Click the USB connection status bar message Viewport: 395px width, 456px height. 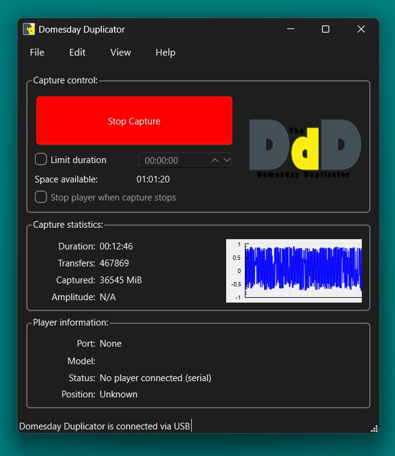coord(104,426)
